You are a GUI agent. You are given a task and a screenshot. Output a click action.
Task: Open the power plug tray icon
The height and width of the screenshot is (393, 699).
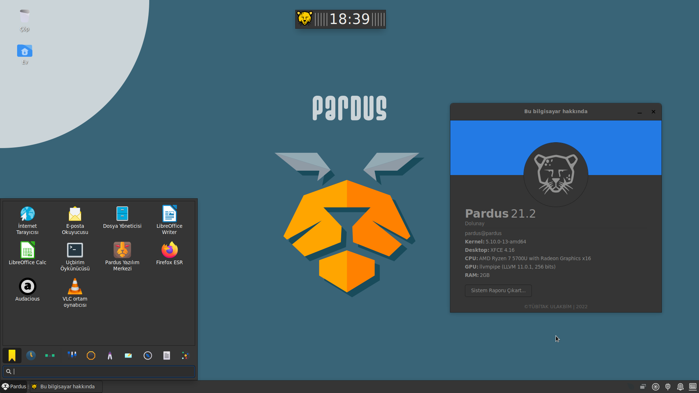[668, 387]
